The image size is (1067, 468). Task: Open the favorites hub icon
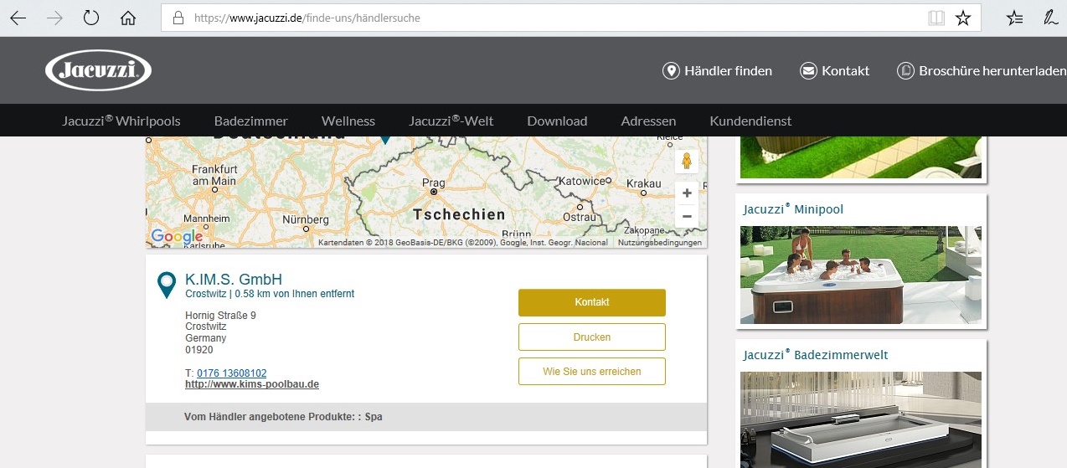click(x=1015, y=18)
